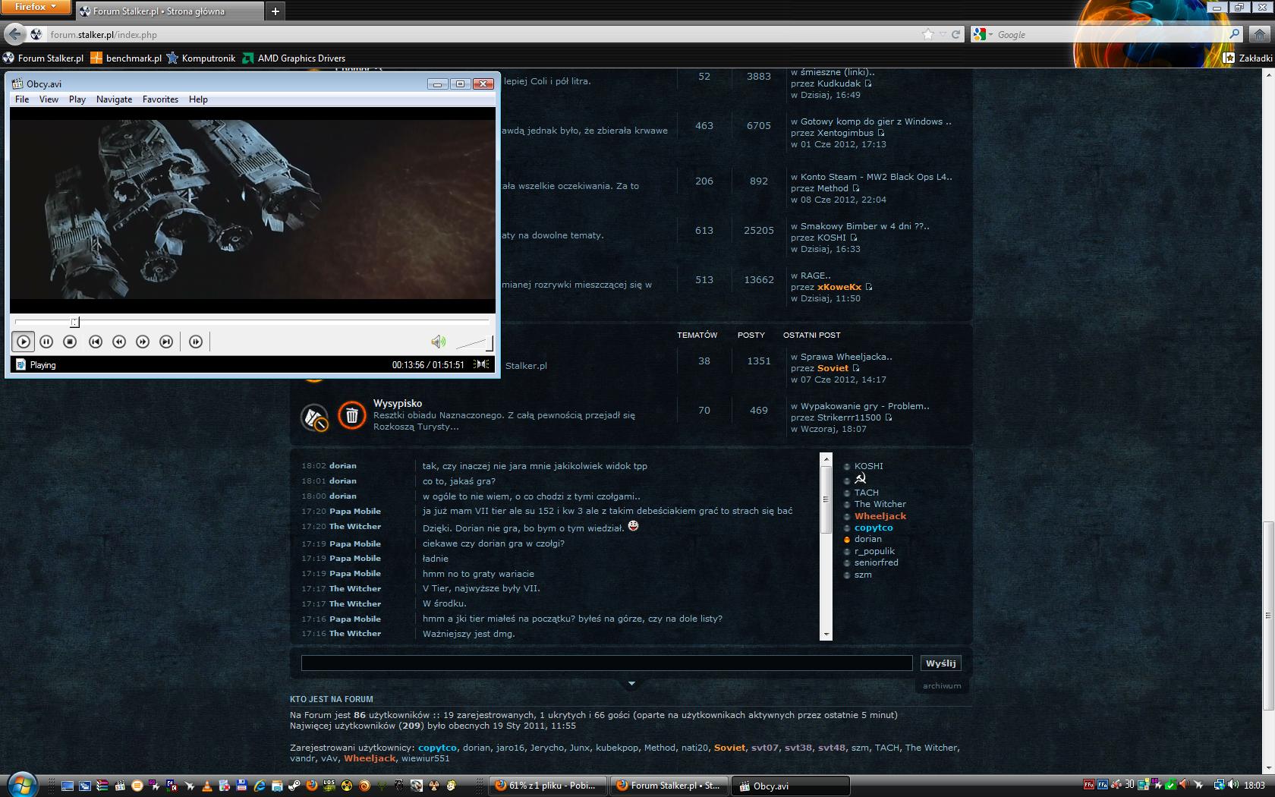Open Forum Stalker.pl bookmark

pyautogui.click(x=42, y=58)
